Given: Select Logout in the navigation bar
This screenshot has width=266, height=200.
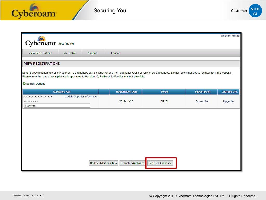Looking at the screenshot, I should click(115, 53).
